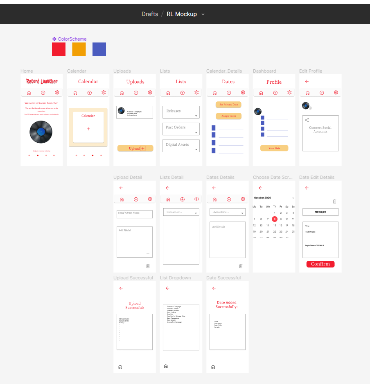
Task: Click the Assign Tasks button
Action: point(228,116)
